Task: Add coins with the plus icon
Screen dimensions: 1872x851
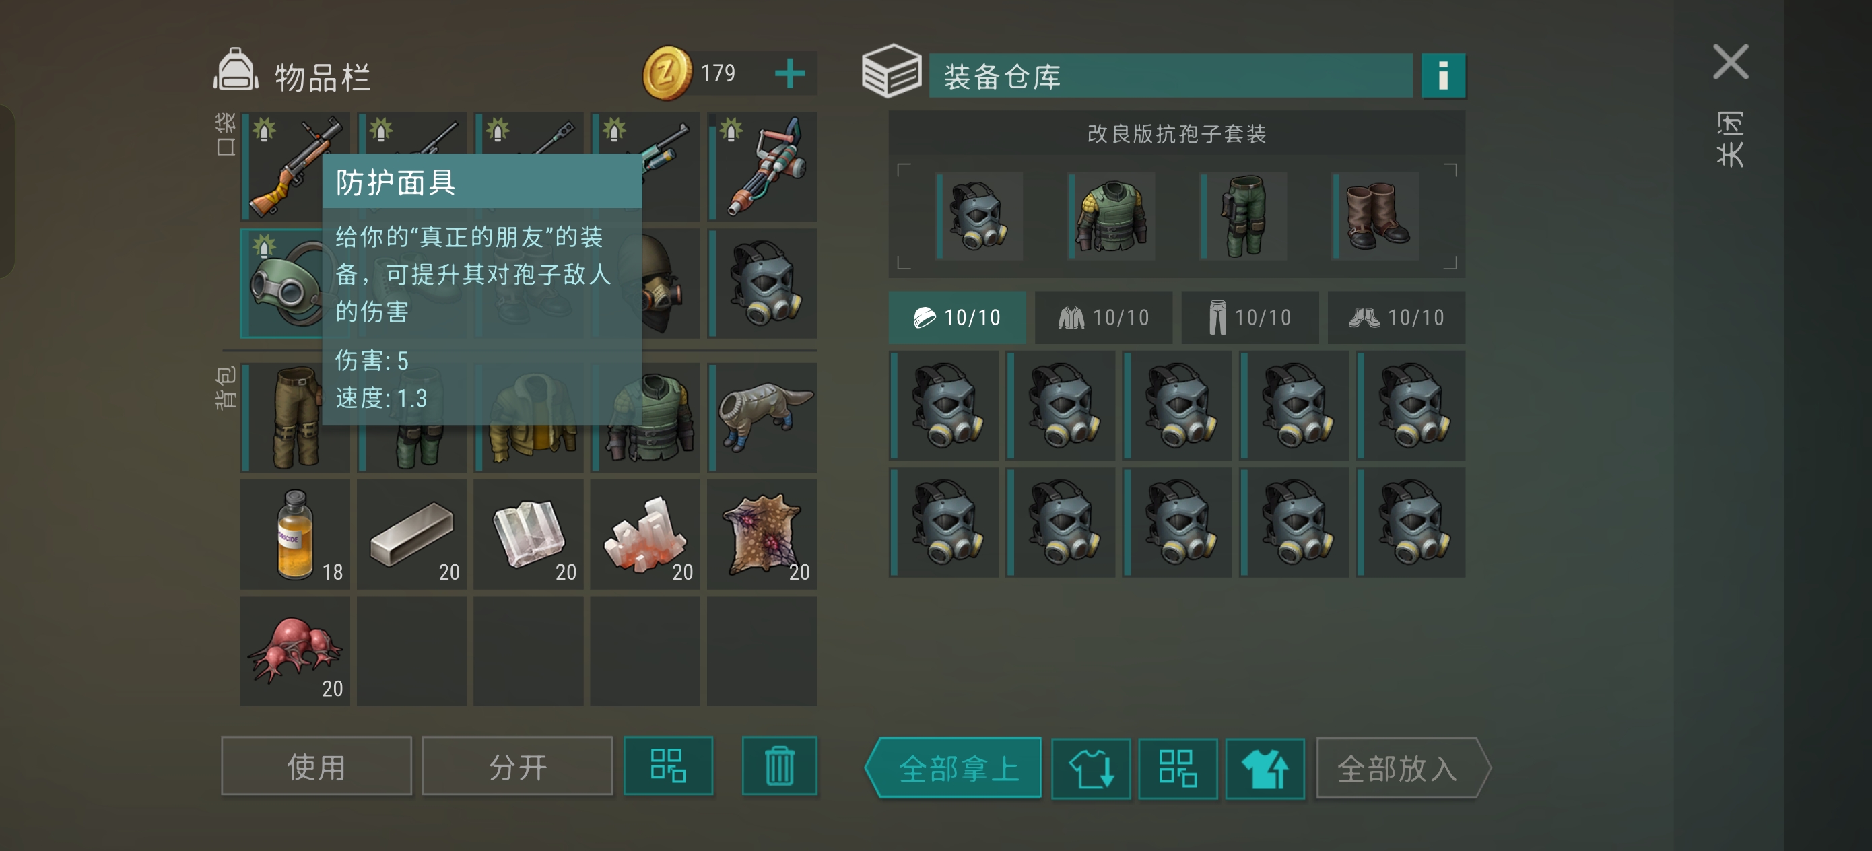Action: point(789,73)
